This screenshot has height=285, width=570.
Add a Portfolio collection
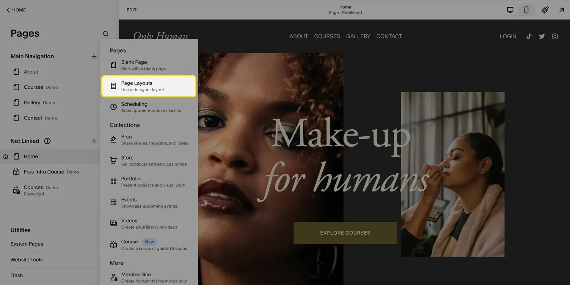click(x=149, y=182)
